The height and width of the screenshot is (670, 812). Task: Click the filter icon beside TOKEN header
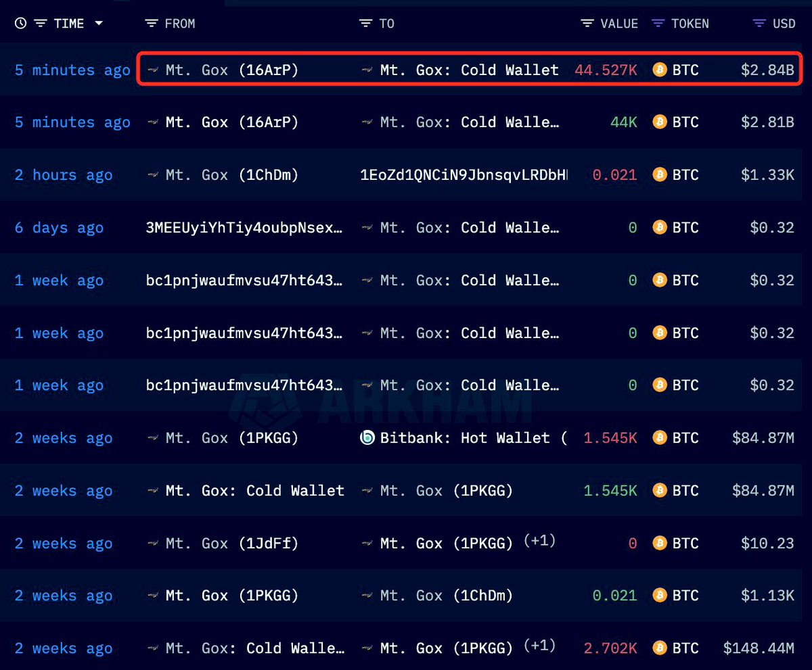658,23
